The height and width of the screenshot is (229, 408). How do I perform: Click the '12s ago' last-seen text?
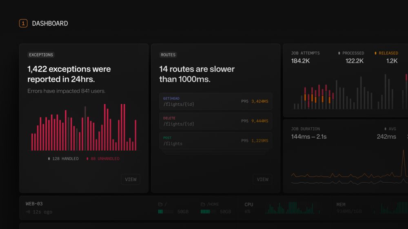42,212
